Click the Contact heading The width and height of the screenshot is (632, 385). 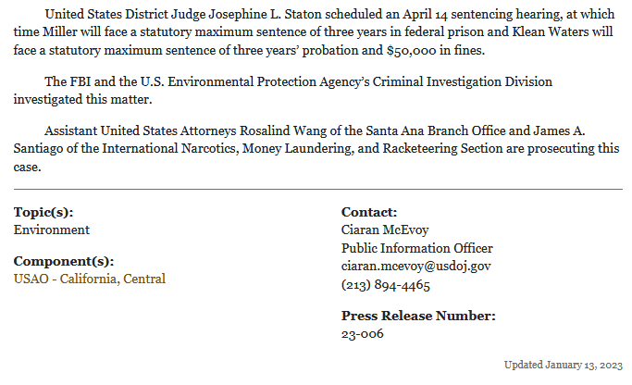369,212
